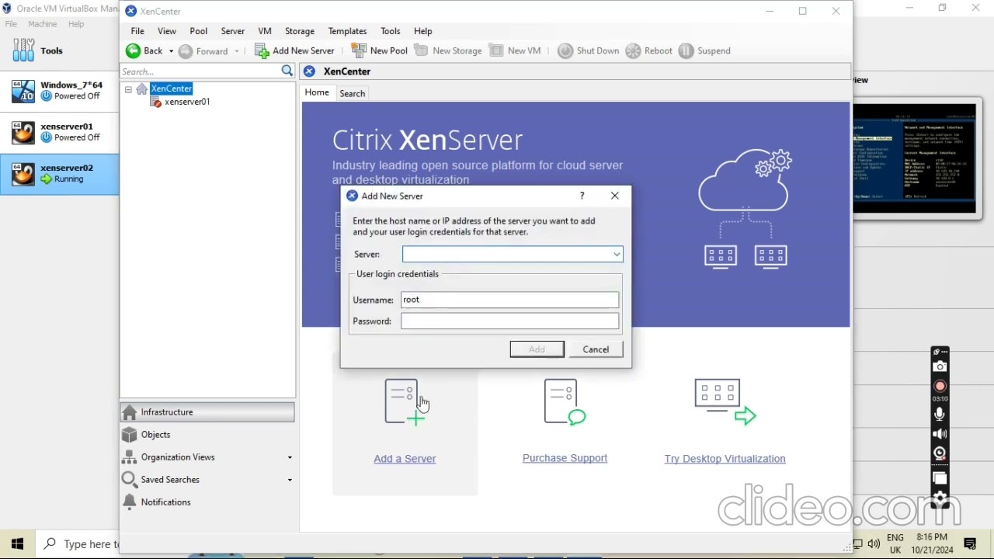Open the Forward history dropdown arrow
The width and height of the screenshot is (994, 559).
[x=237, y=51]
